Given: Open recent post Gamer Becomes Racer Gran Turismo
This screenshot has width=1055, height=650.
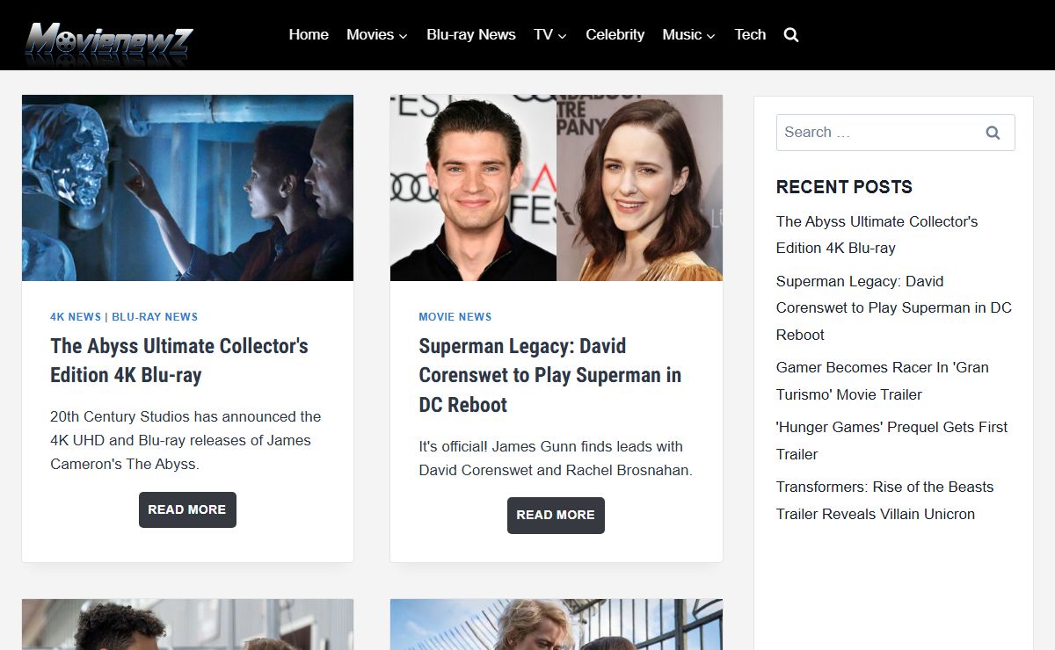Looking at the screenshot, I should click(x=883, y=381).
